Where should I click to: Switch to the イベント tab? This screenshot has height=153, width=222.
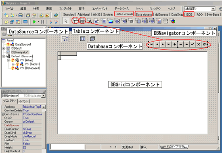coord(23,101)
